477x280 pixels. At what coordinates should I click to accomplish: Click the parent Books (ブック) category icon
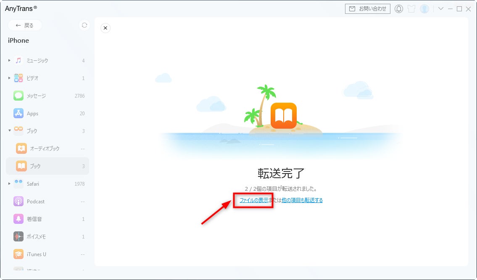[x=18, y=131]
